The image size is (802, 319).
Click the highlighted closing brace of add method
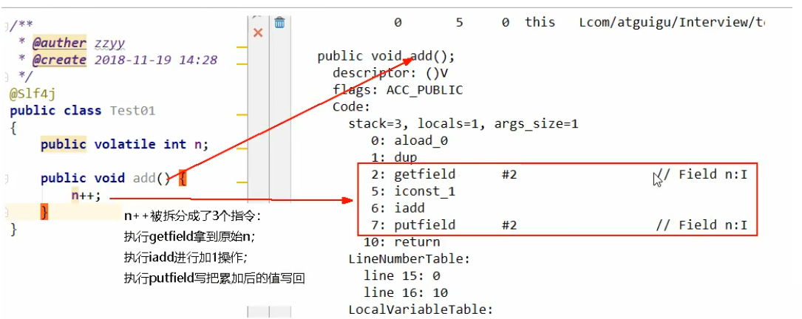point(44,213)
